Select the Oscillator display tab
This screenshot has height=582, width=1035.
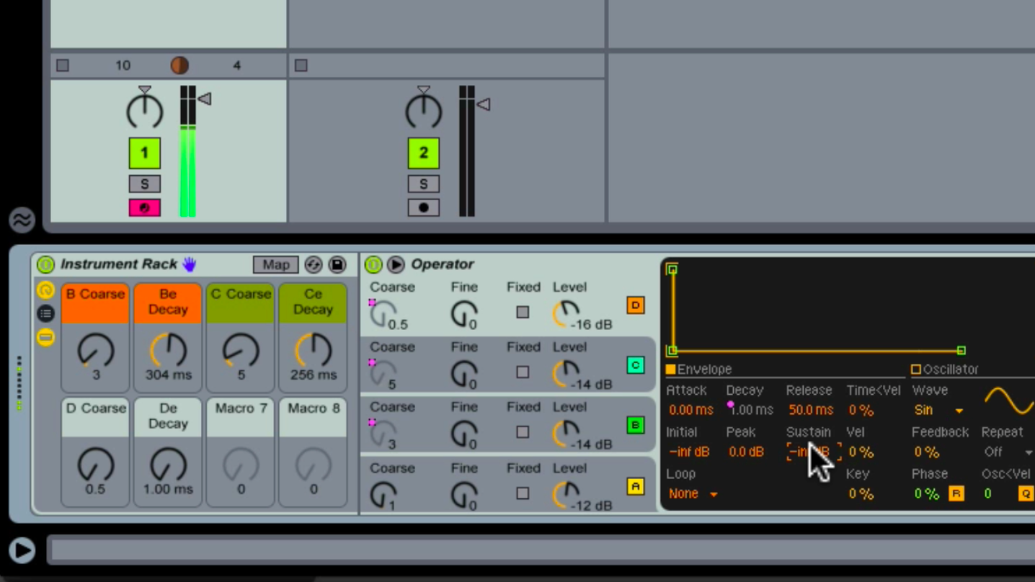point(944,370)
